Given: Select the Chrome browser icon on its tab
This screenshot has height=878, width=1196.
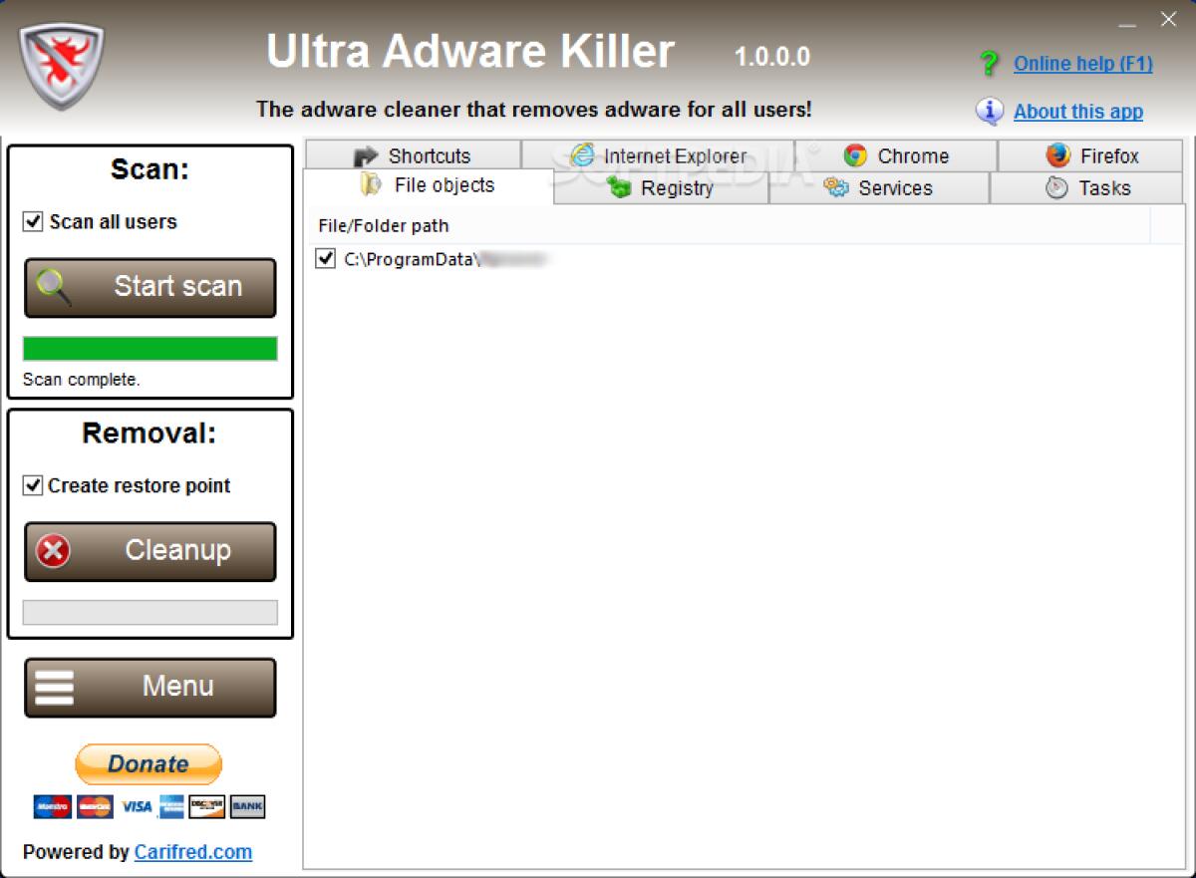Looking at the screenshot, I should pos(854,155).
